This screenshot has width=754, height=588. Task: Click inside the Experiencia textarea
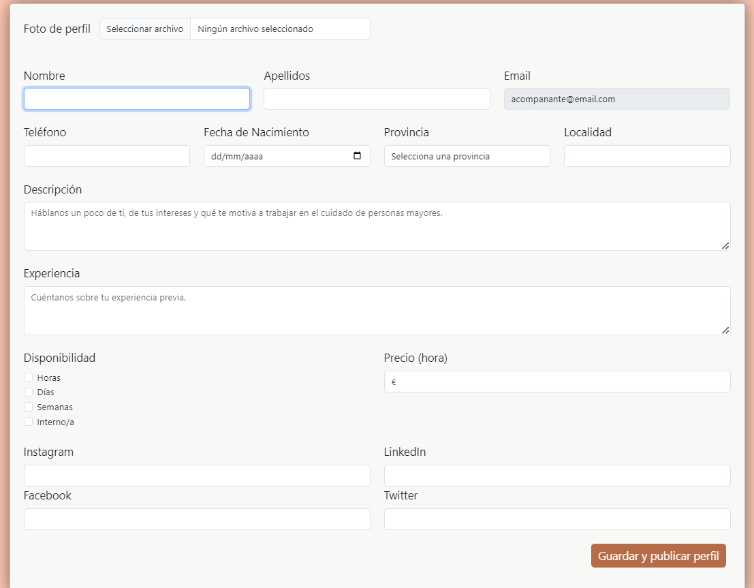tap(377, 311)
